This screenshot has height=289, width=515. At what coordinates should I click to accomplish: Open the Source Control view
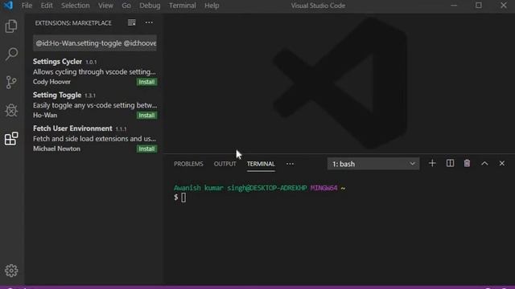[11, 82]
